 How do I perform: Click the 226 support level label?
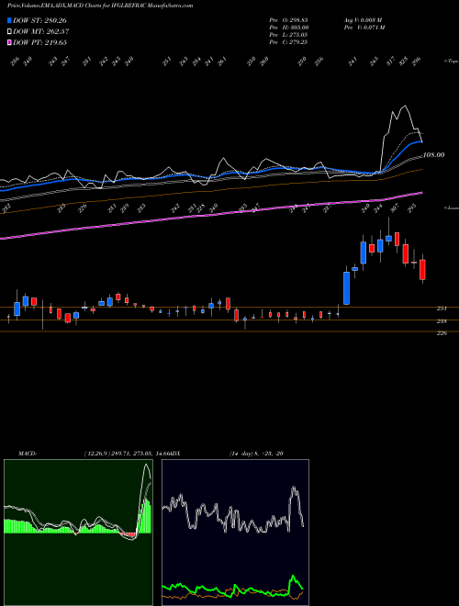(x=442, y=333)
